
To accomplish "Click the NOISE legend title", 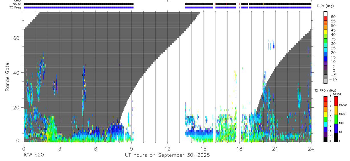I will click(x=337, y=94).
